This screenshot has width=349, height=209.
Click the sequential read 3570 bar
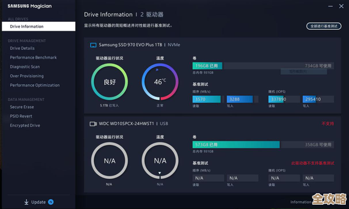pyautogui.click(x=207, y=99)
